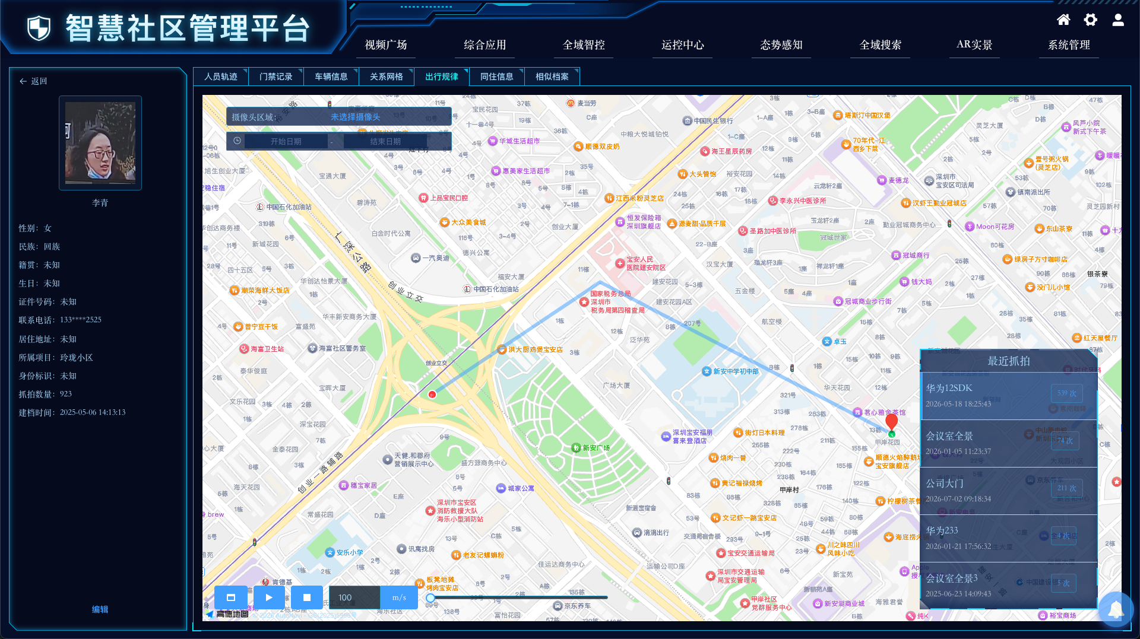Screen dimensions: 1140x639
Task: Click the 211 次 count button
Action: click(1067, 488)
